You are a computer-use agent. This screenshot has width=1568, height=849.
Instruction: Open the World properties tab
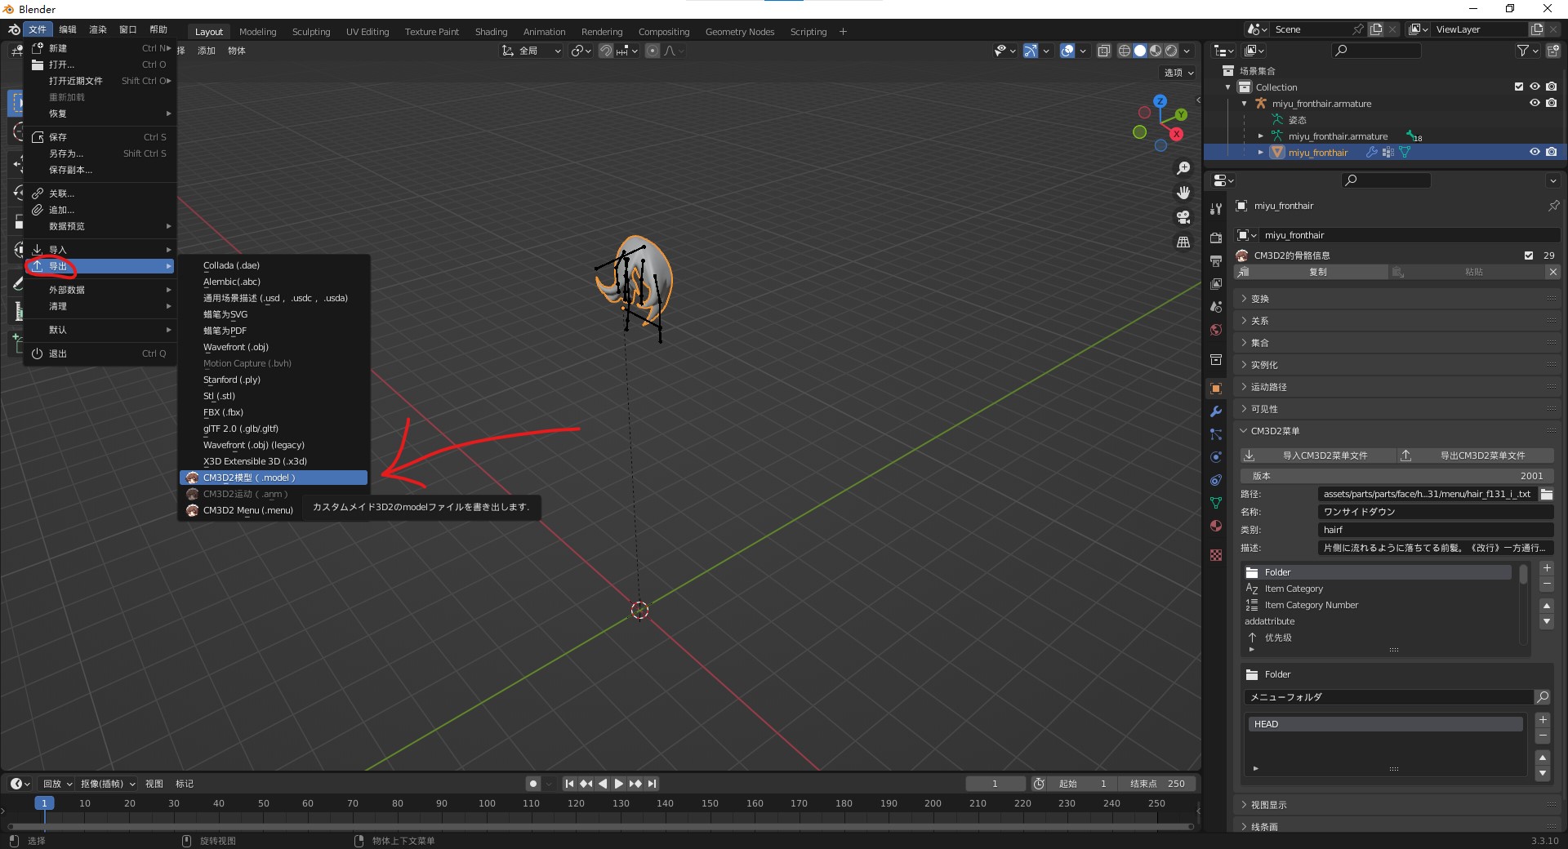[1216, 330]
